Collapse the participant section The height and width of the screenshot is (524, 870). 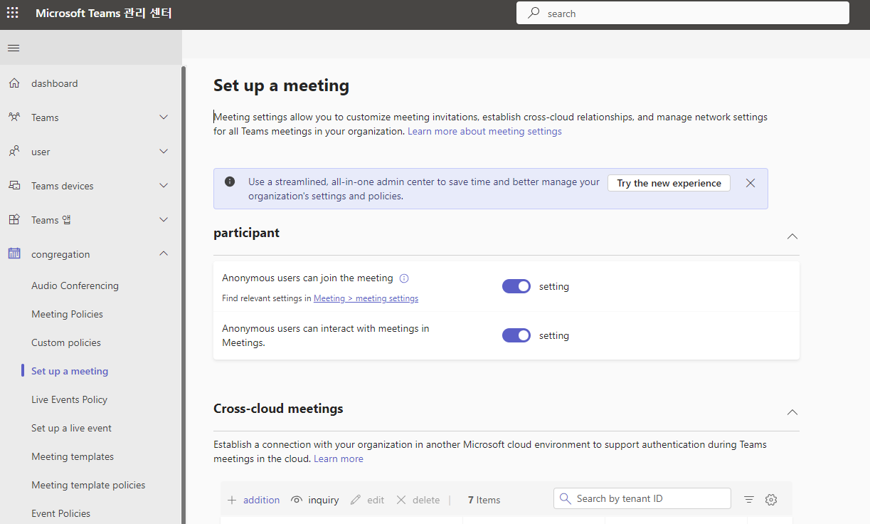pos(792,236)
